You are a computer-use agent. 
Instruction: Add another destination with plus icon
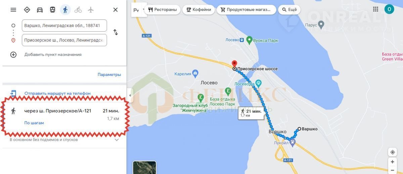point(13,54)
